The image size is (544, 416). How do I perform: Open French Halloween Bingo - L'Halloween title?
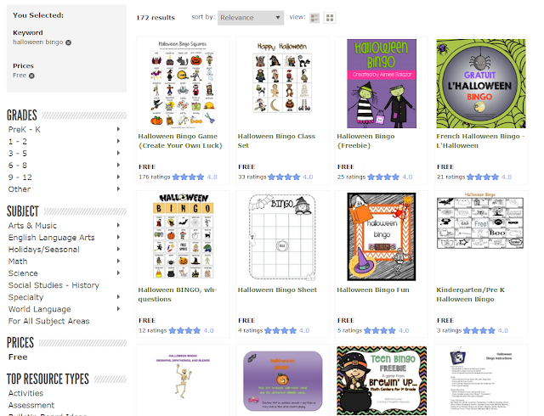point(480,141)
